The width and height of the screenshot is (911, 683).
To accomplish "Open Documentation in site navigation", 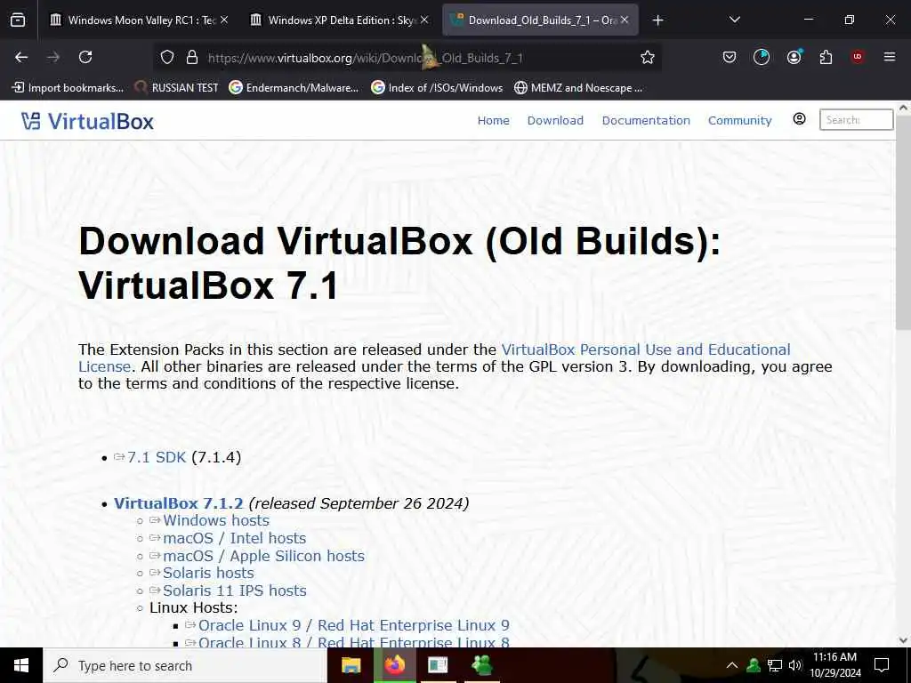I will [646, 120].
